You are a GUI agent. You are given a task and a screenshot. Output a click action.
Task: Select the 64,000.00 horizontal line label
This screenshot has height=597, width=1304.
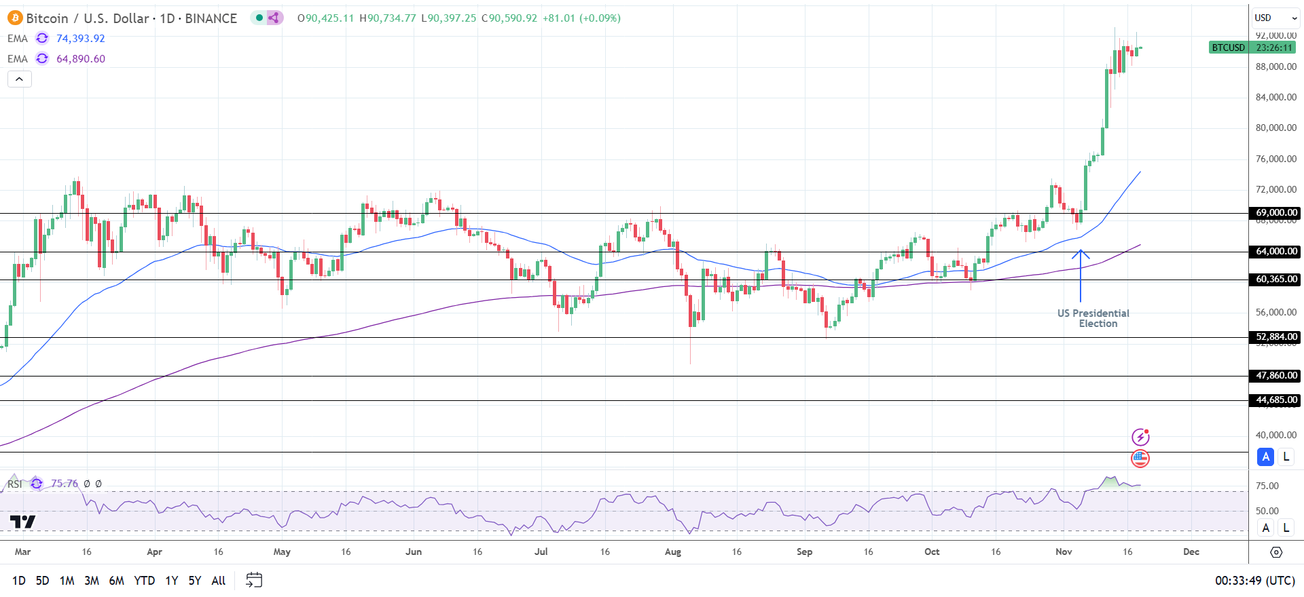click(1276, 251)
